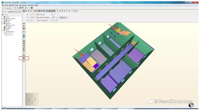Select the Elevators tree item
Viewport: 201px width, 110px height.
[8, 28]
